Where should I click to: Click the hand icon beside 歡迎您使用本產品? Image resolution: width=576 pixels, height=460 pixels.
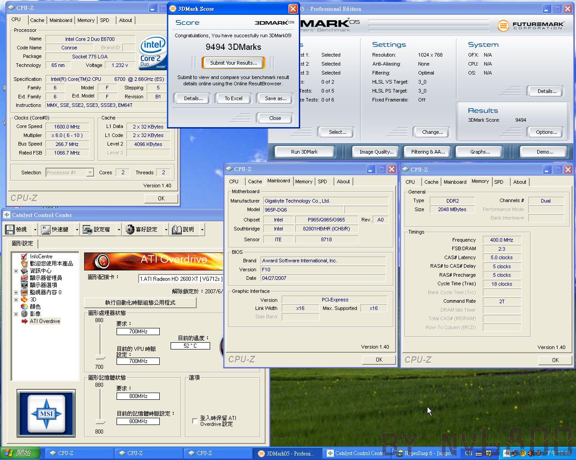click(x=24, y=264)
